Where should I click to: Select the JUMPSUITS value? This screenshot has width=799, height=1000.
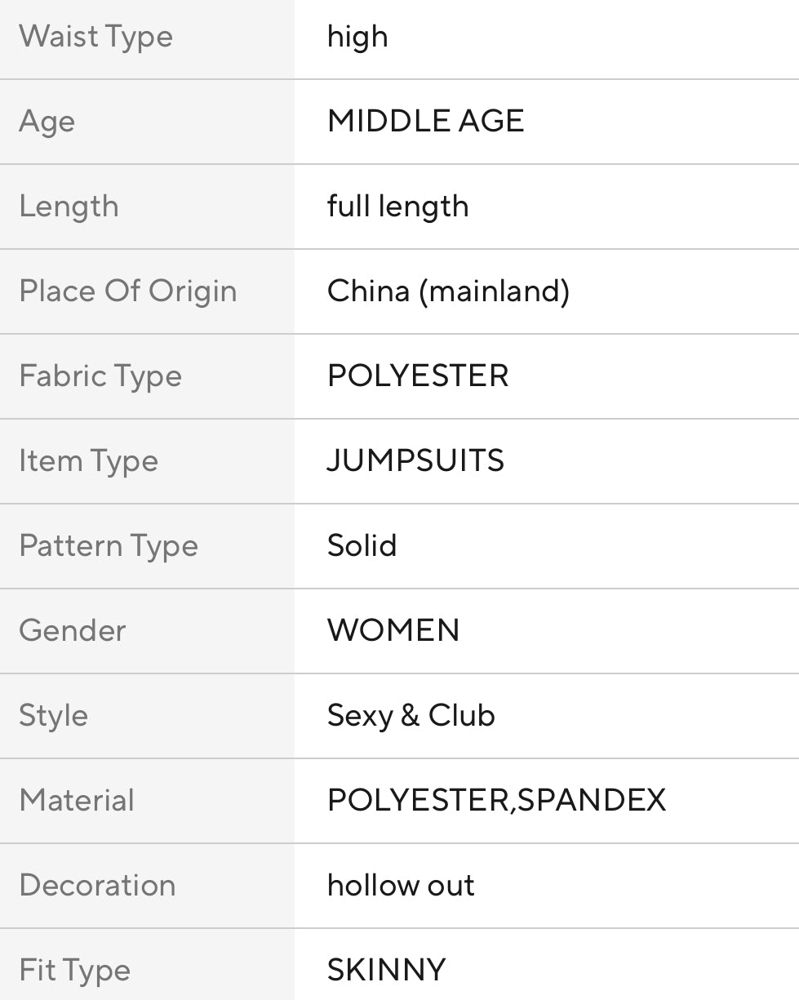click(415, 461)
